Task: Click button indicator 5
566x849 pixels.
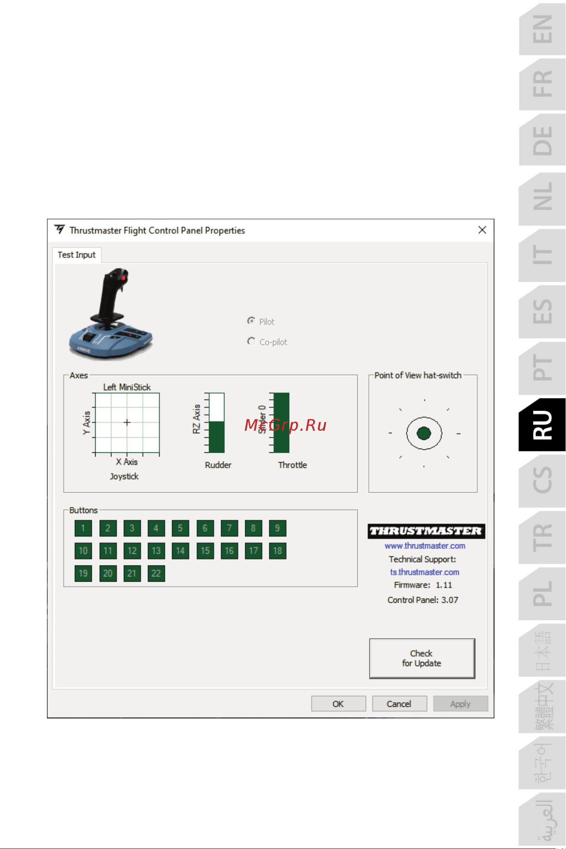Action: (x=180, y=528)
